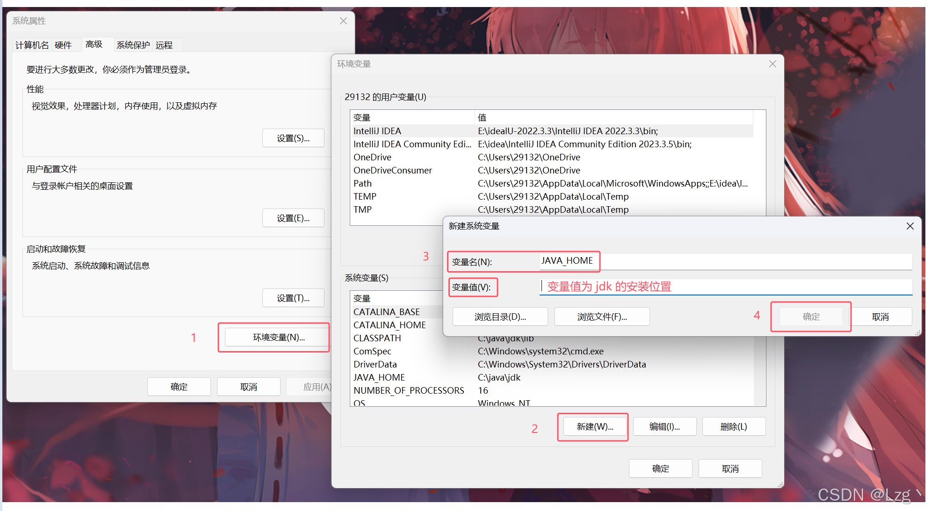
Task: Open the 硬件 tab
Action: point(63,45)
